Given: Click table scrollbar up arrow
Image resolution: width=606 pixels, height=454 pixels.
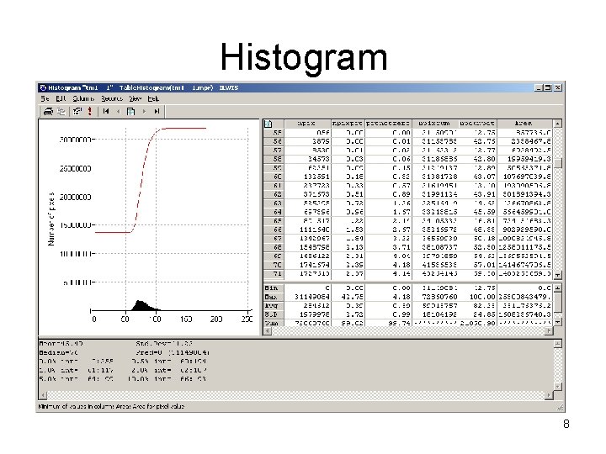Looking at the screenshot, I should [558, 124].
